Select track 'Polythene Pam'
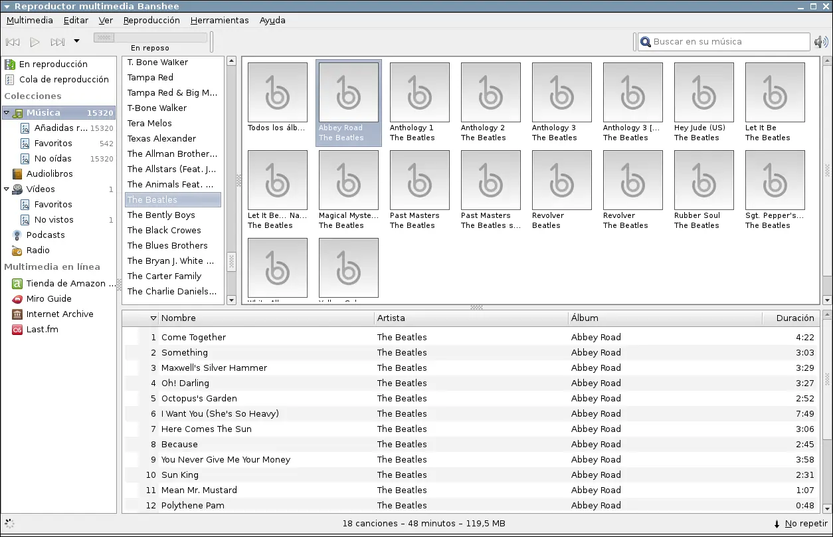This screenshot has height=537, width=833. click(x=470, y=506)
